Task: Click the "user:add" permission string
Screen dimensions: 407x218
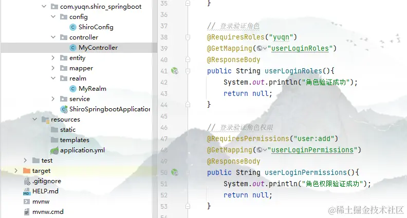Action: pos(313,138)
